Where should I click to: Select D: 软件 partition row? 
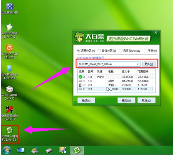tap(115, 81)
